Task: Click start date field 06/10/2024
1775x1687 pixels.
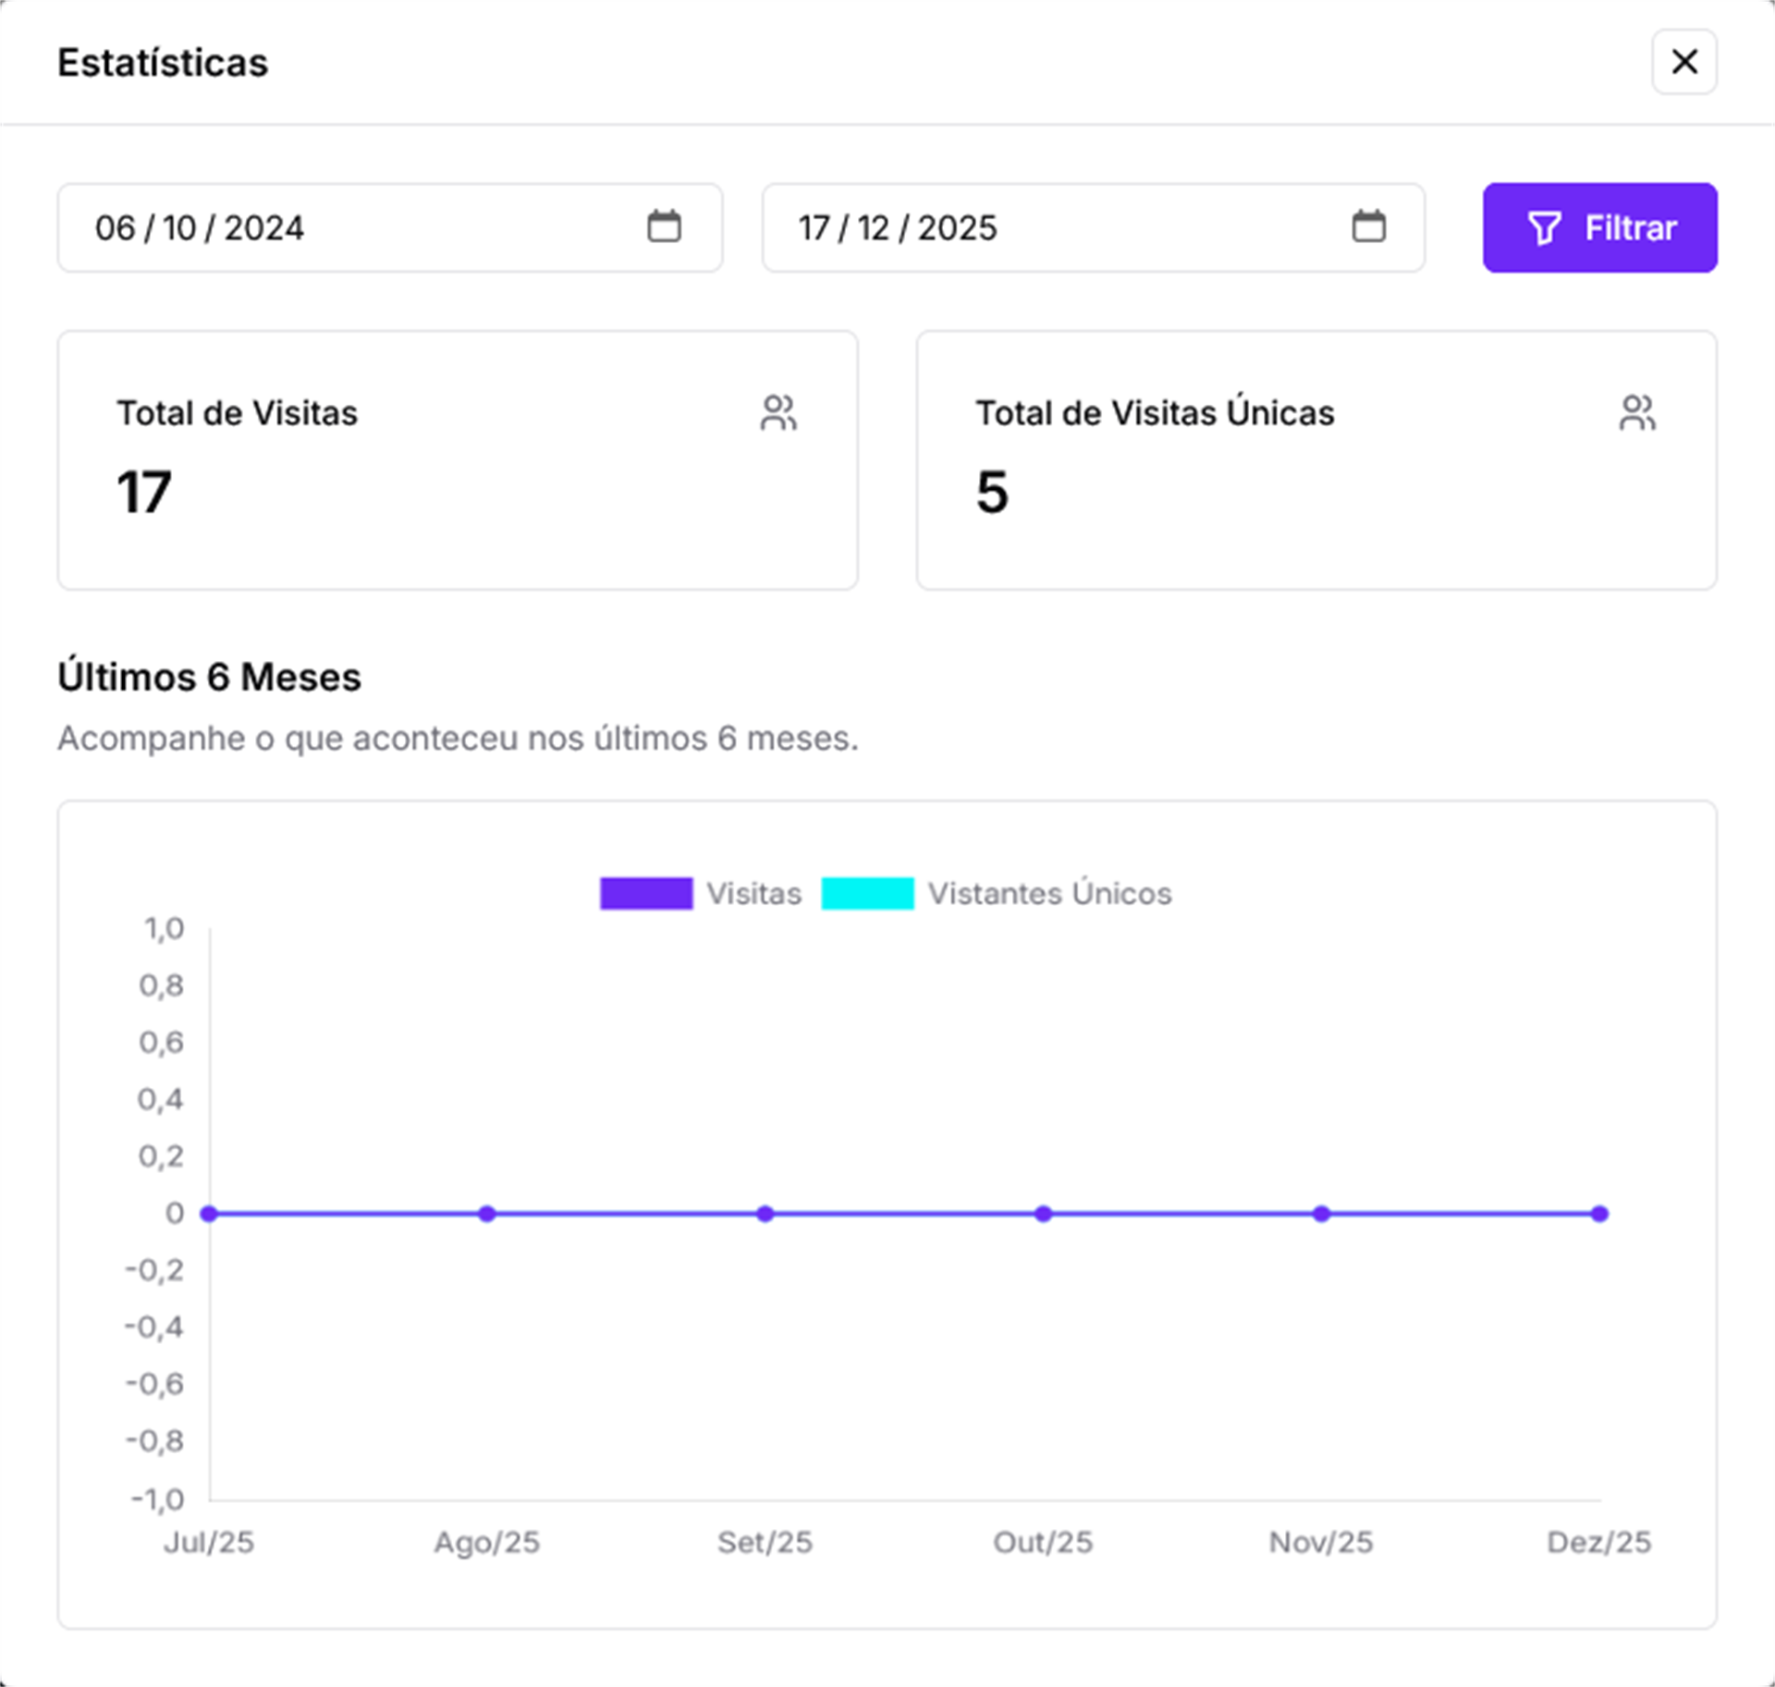Action: [200, 228]
